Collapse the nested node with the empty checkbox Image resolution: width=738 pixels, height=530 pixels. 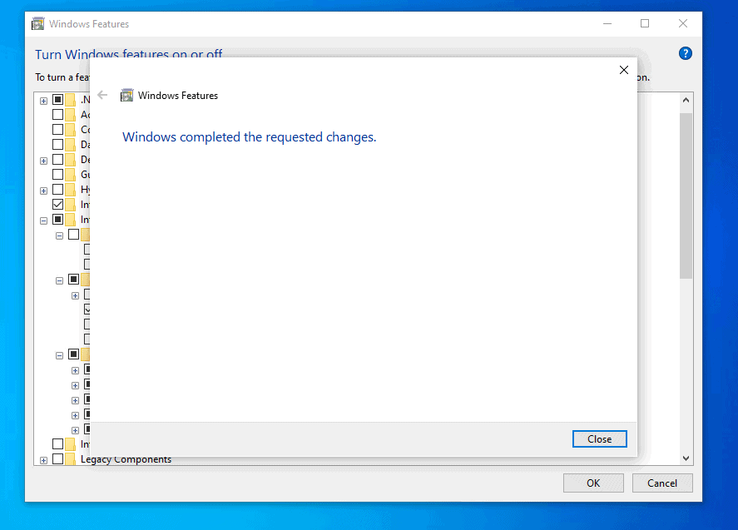(x=59, y=235)
